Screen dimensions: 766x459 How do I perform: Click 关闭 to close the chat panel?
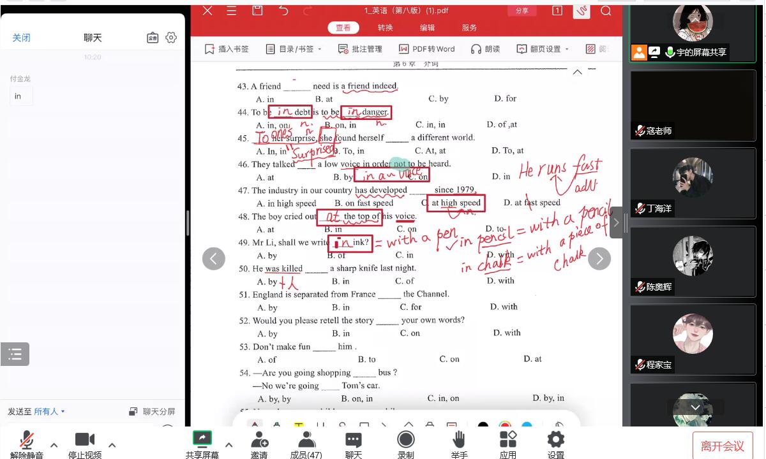(21, 38)
